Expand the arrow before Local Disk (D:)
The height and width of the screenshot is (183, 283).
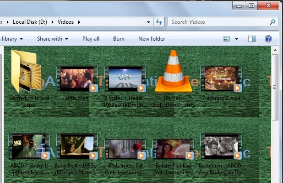click(8, 22)
